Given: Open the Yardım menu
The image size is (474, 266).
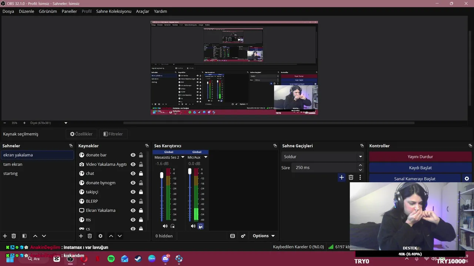Looking at the screenshot, I should tap(160, 11).
